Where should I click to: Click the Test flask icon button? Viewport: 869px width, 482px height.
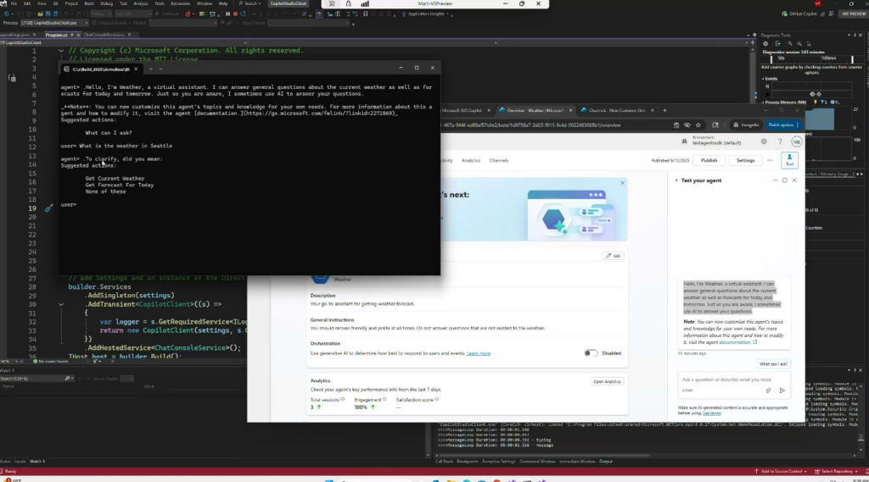click(x=789, y=160)
